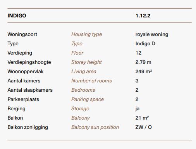Image resolution: width=196 pixels, height=149 pixels.
Task: Click the 'Balkon zonligging' label
Action: [x=28, y=127]
